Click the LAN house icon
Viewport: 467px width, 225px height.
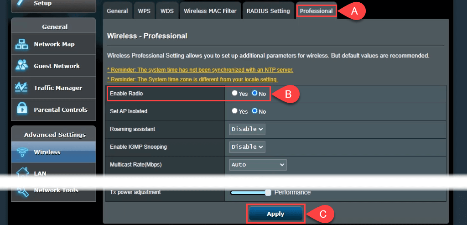point(22,173)
